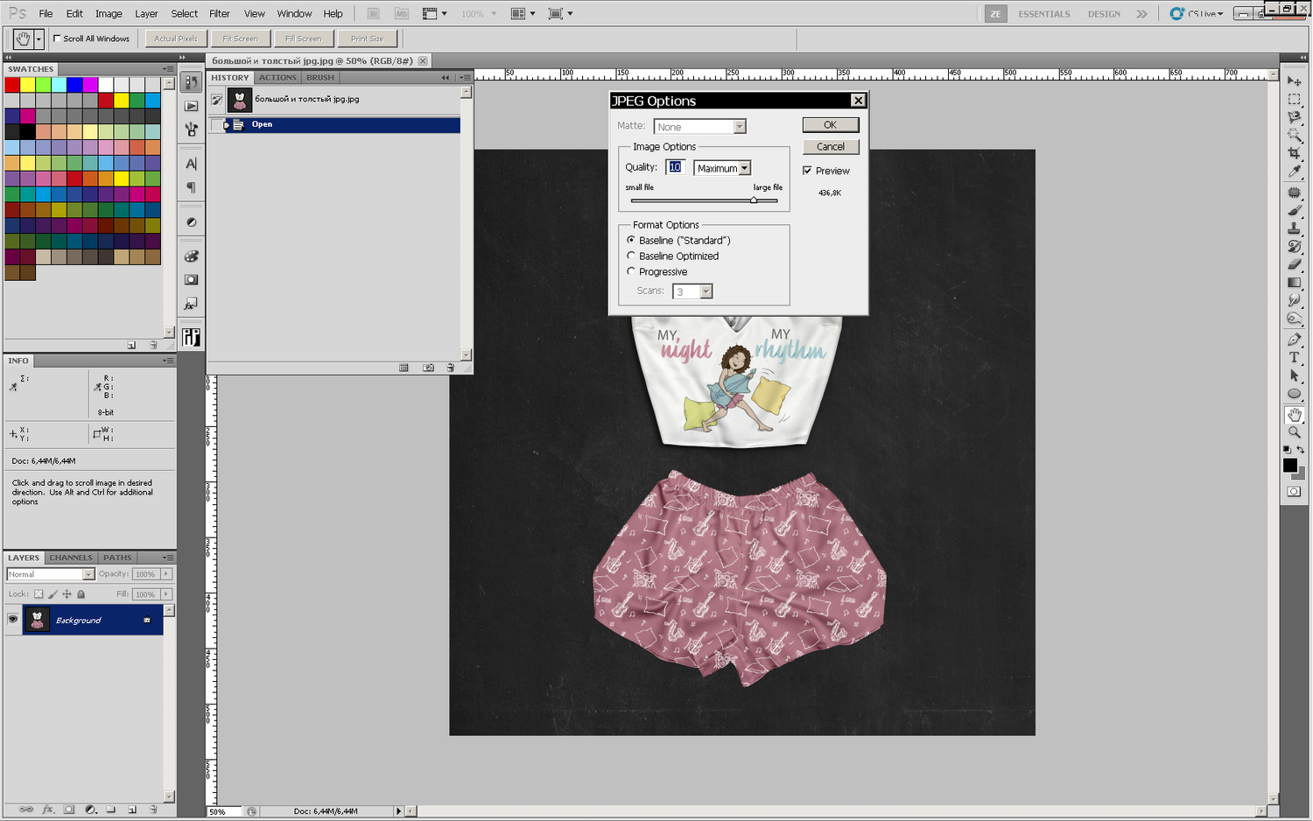Open the Normal blend mode dropdown
Viewport: 1313px width, 821px height.
click(50, 574)
